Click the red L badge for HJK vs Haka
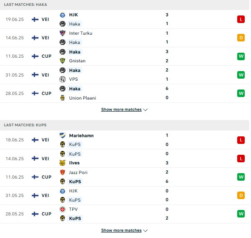The height and width of the screenshot is (238, 251). tap(241, 19)
